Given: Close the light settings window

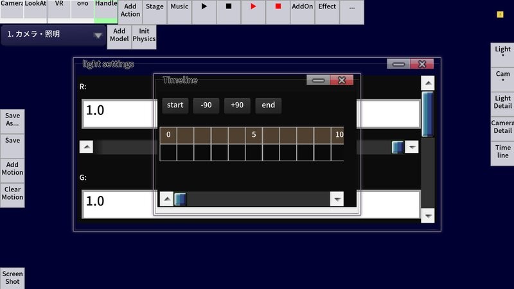Looking at the screenshot, I should tap(422, 64).
